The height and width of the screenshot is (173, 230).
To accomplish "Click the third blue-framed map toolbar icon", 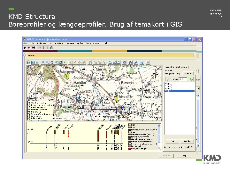I will point(37,62).
